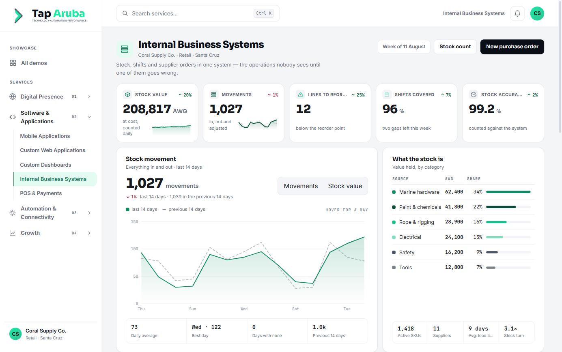This screenshot has height=352, width=562.
Task: Click the Growth chart icon
Action: tap(13, 233)
